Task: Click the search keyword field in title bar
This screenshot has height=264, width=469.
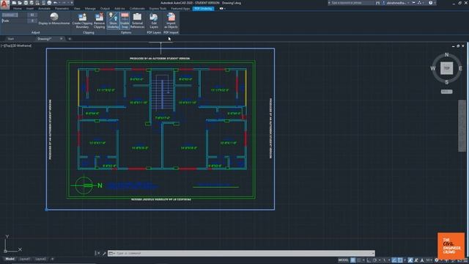Action: [352, 3]
